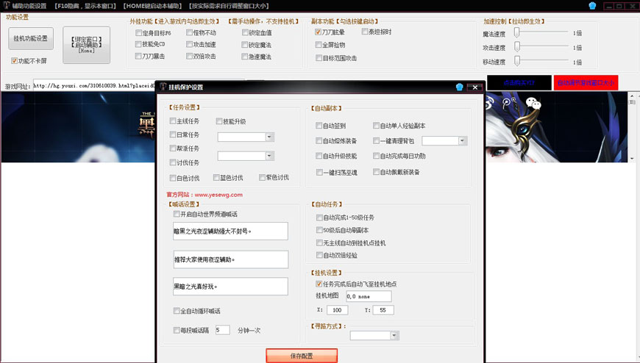Click the 挂机地图 input field

(369, 296)
